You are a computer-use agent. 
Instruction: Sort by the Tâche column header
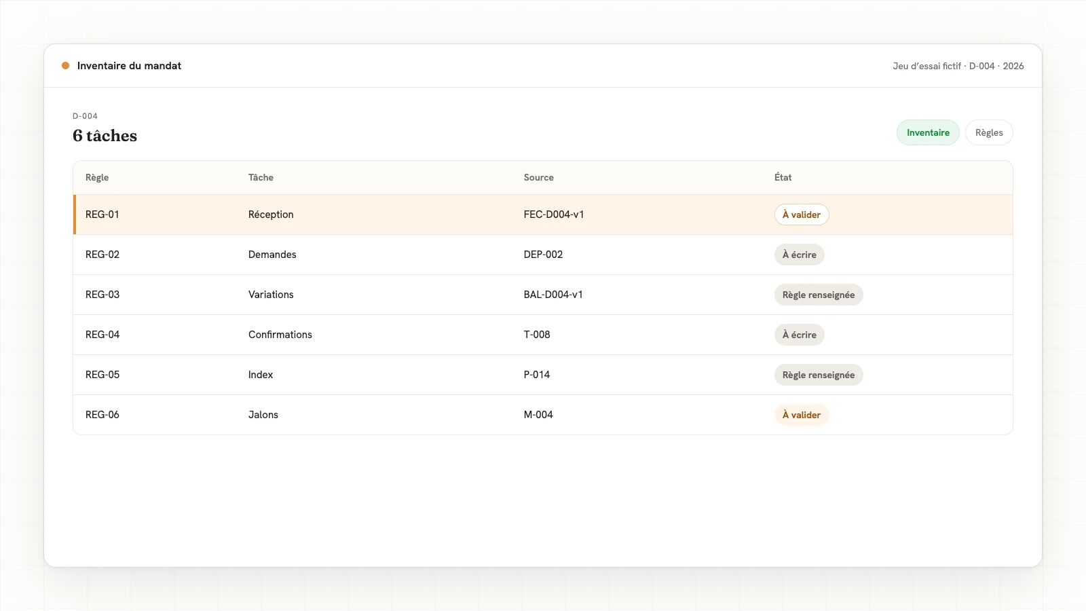click(x=261, y=177)
